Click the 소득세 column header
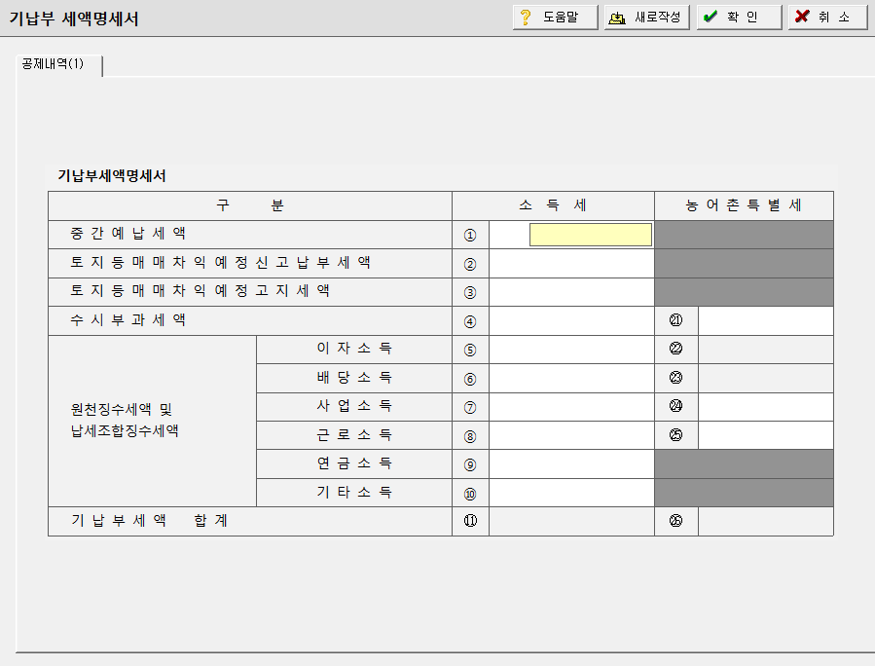Screen dimensions: 875x666 click(553, 205)
